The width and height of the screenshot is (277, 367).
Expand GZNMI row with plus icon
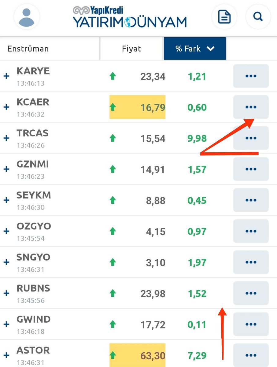pyautogui.click(x=6, y=169)
